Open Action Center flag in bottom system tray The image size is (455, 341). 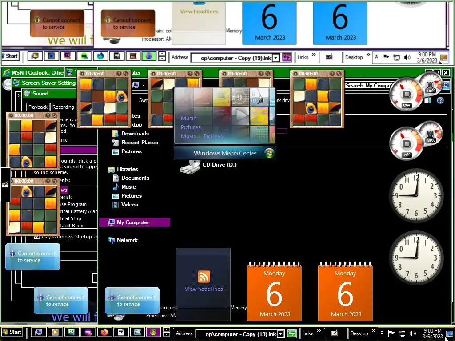click(391, 333)
